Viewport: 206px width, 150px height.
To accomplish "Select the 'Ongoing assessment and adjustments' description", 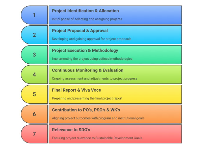I will point(95,78).
